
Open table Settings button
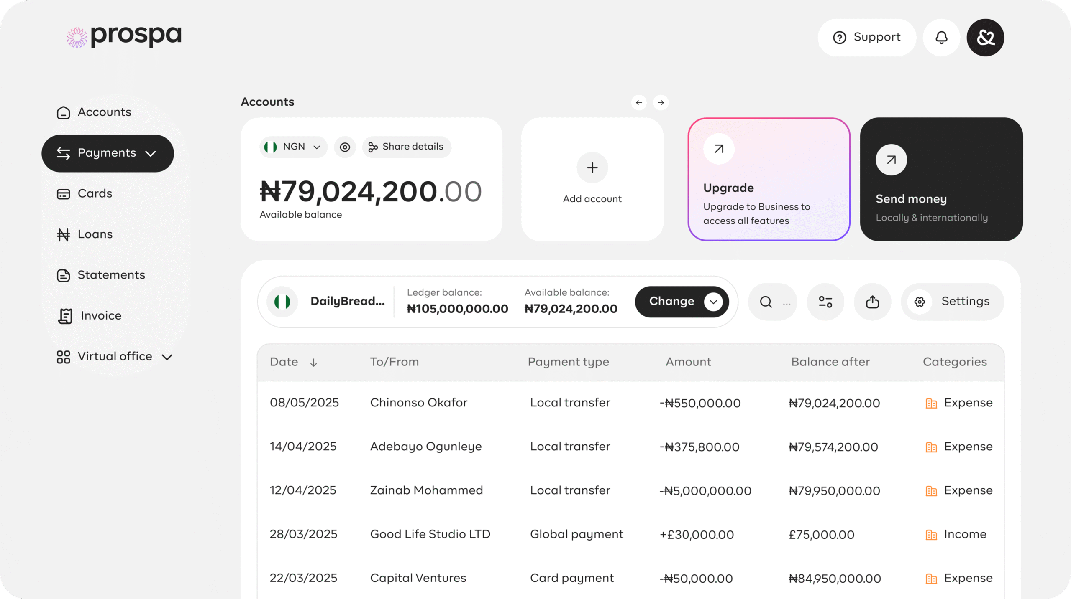coord(952,302)
